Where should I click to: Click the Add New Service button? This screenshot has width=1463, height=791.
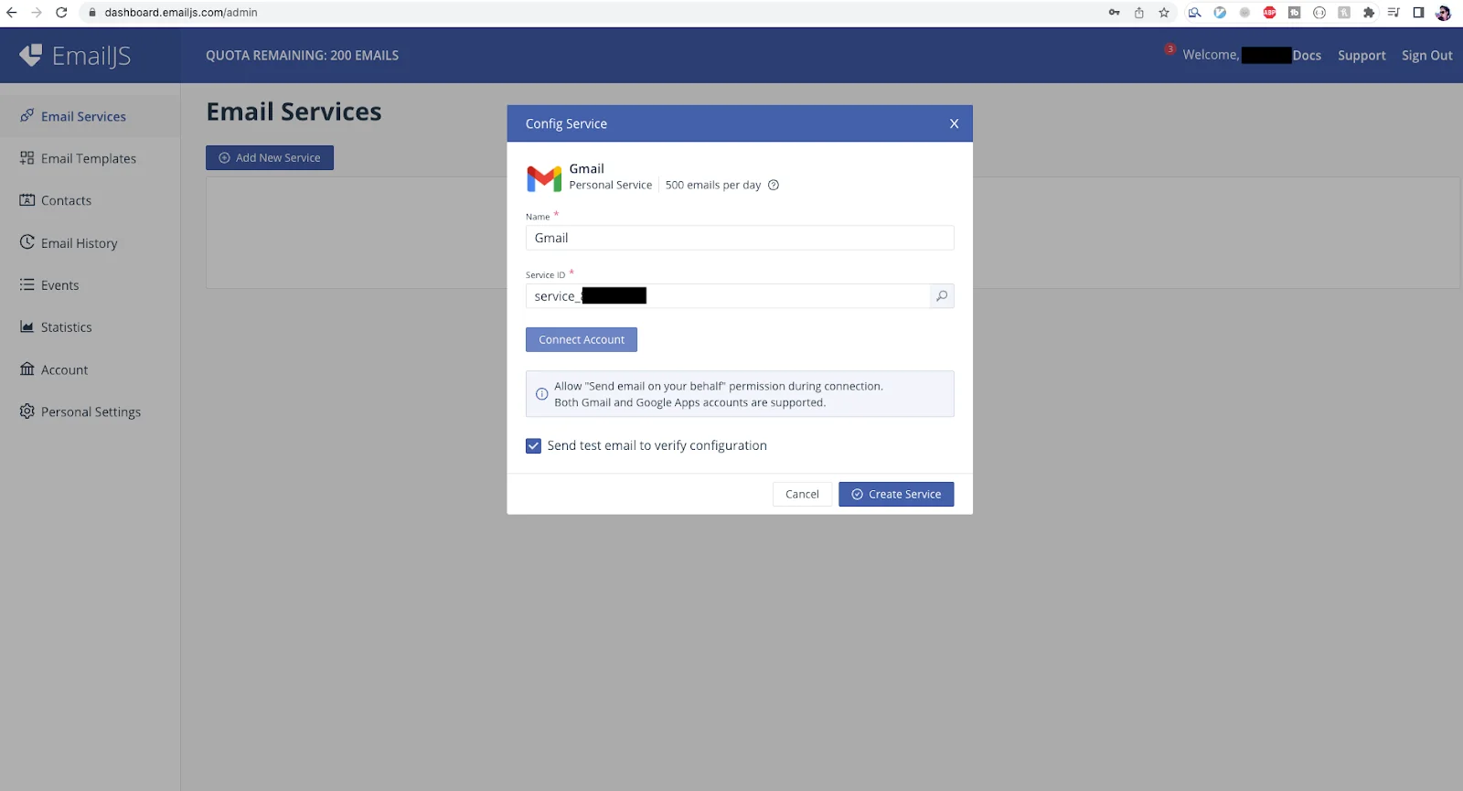[270, 157]
